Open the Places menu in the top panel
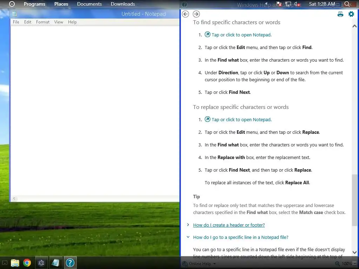 (61, 4)
